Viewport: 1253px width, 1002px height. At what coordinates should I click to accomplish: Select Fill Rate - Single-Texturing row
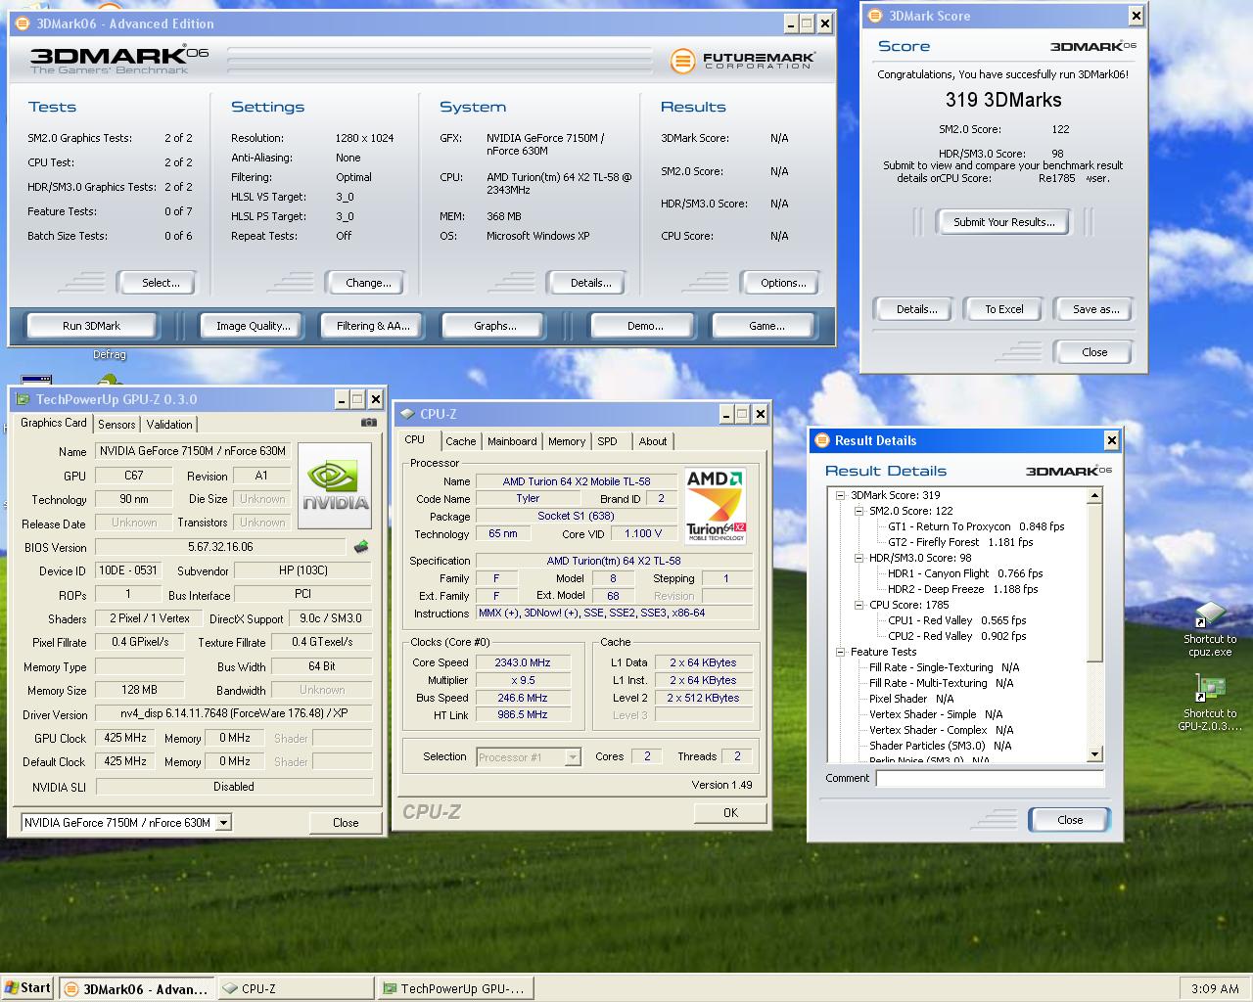[x=944, y=667]
